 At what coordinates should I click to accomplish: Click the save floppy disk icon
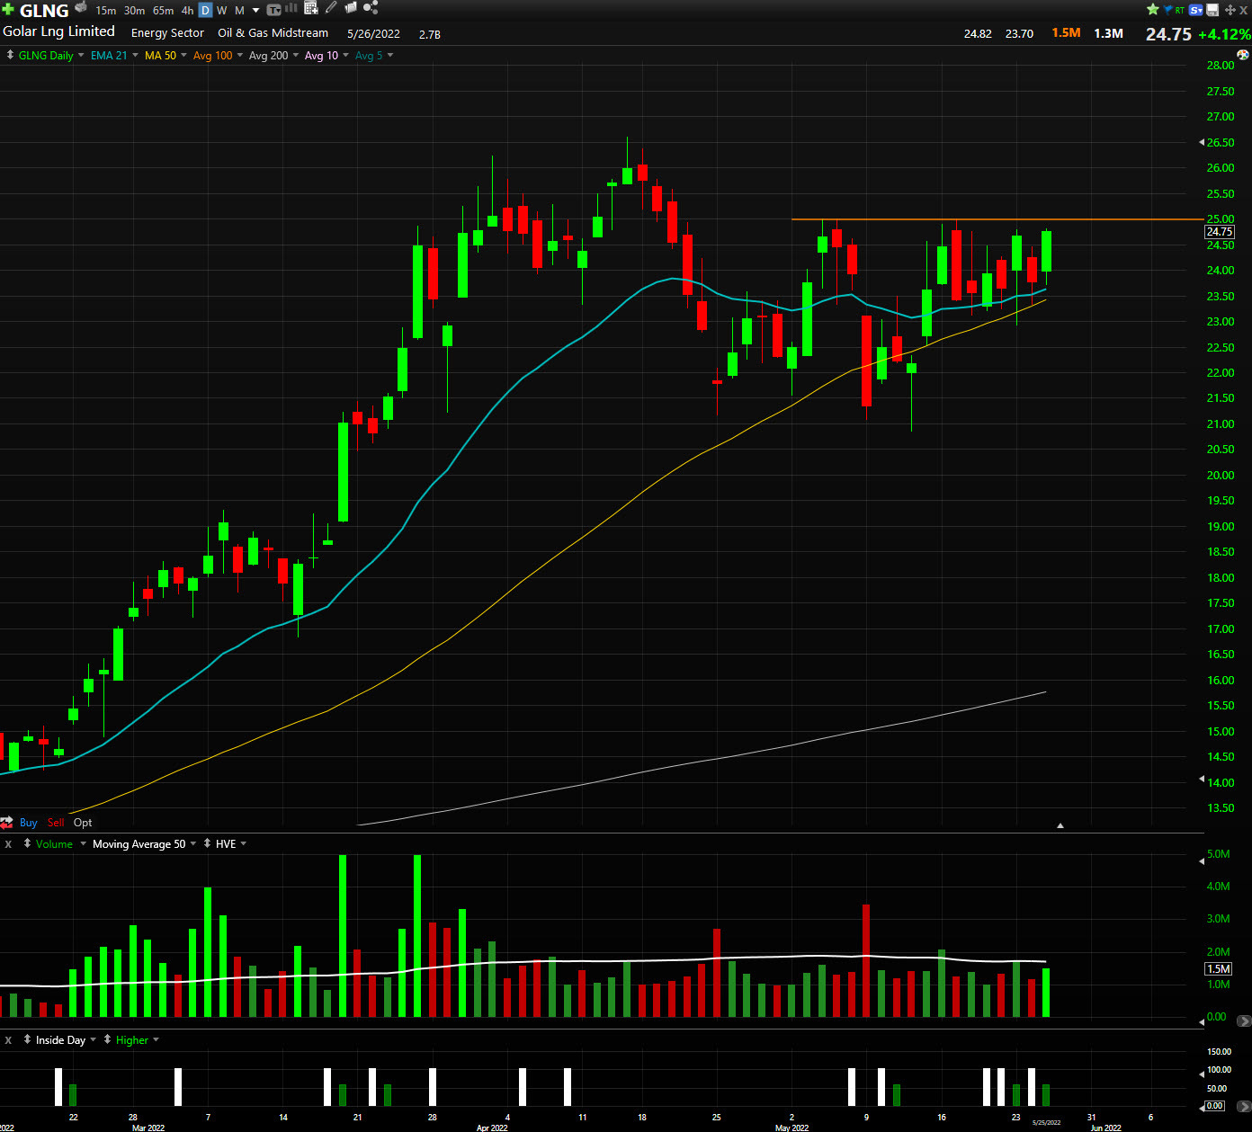[x=1212, y=10]
